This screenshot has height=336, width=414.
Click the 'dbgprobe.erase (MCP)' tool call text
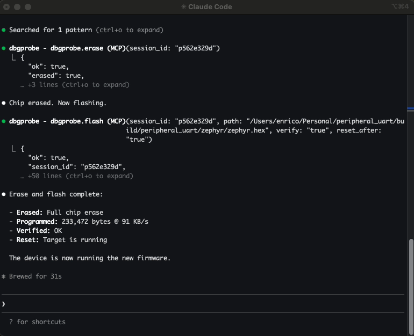pyautogui.click(x=88, y=48)
